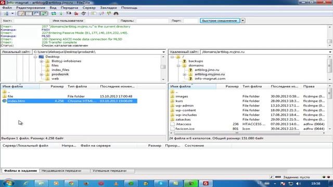
Task: Open Chrome from the taskbar
Action: [x=71, y=183]
